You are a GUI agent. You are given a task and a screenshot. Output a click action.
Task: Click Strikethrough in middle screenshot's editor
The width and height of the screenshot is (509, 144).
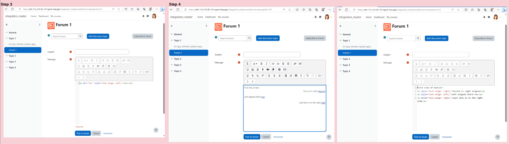[x=253, y=76]
